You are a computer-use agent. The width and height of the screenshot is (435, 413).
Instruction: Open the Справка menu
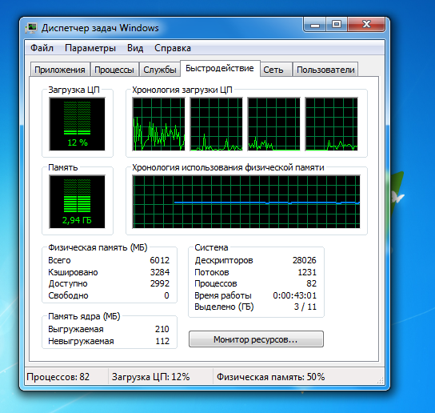(173, 48)
